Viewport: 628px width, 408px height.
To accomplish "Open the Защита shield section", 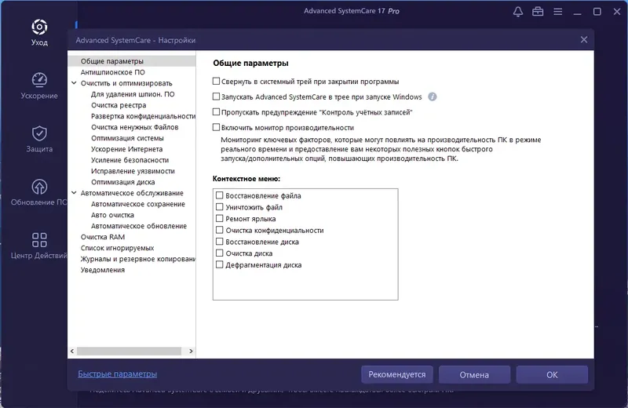I will click(x=39, y=139).
